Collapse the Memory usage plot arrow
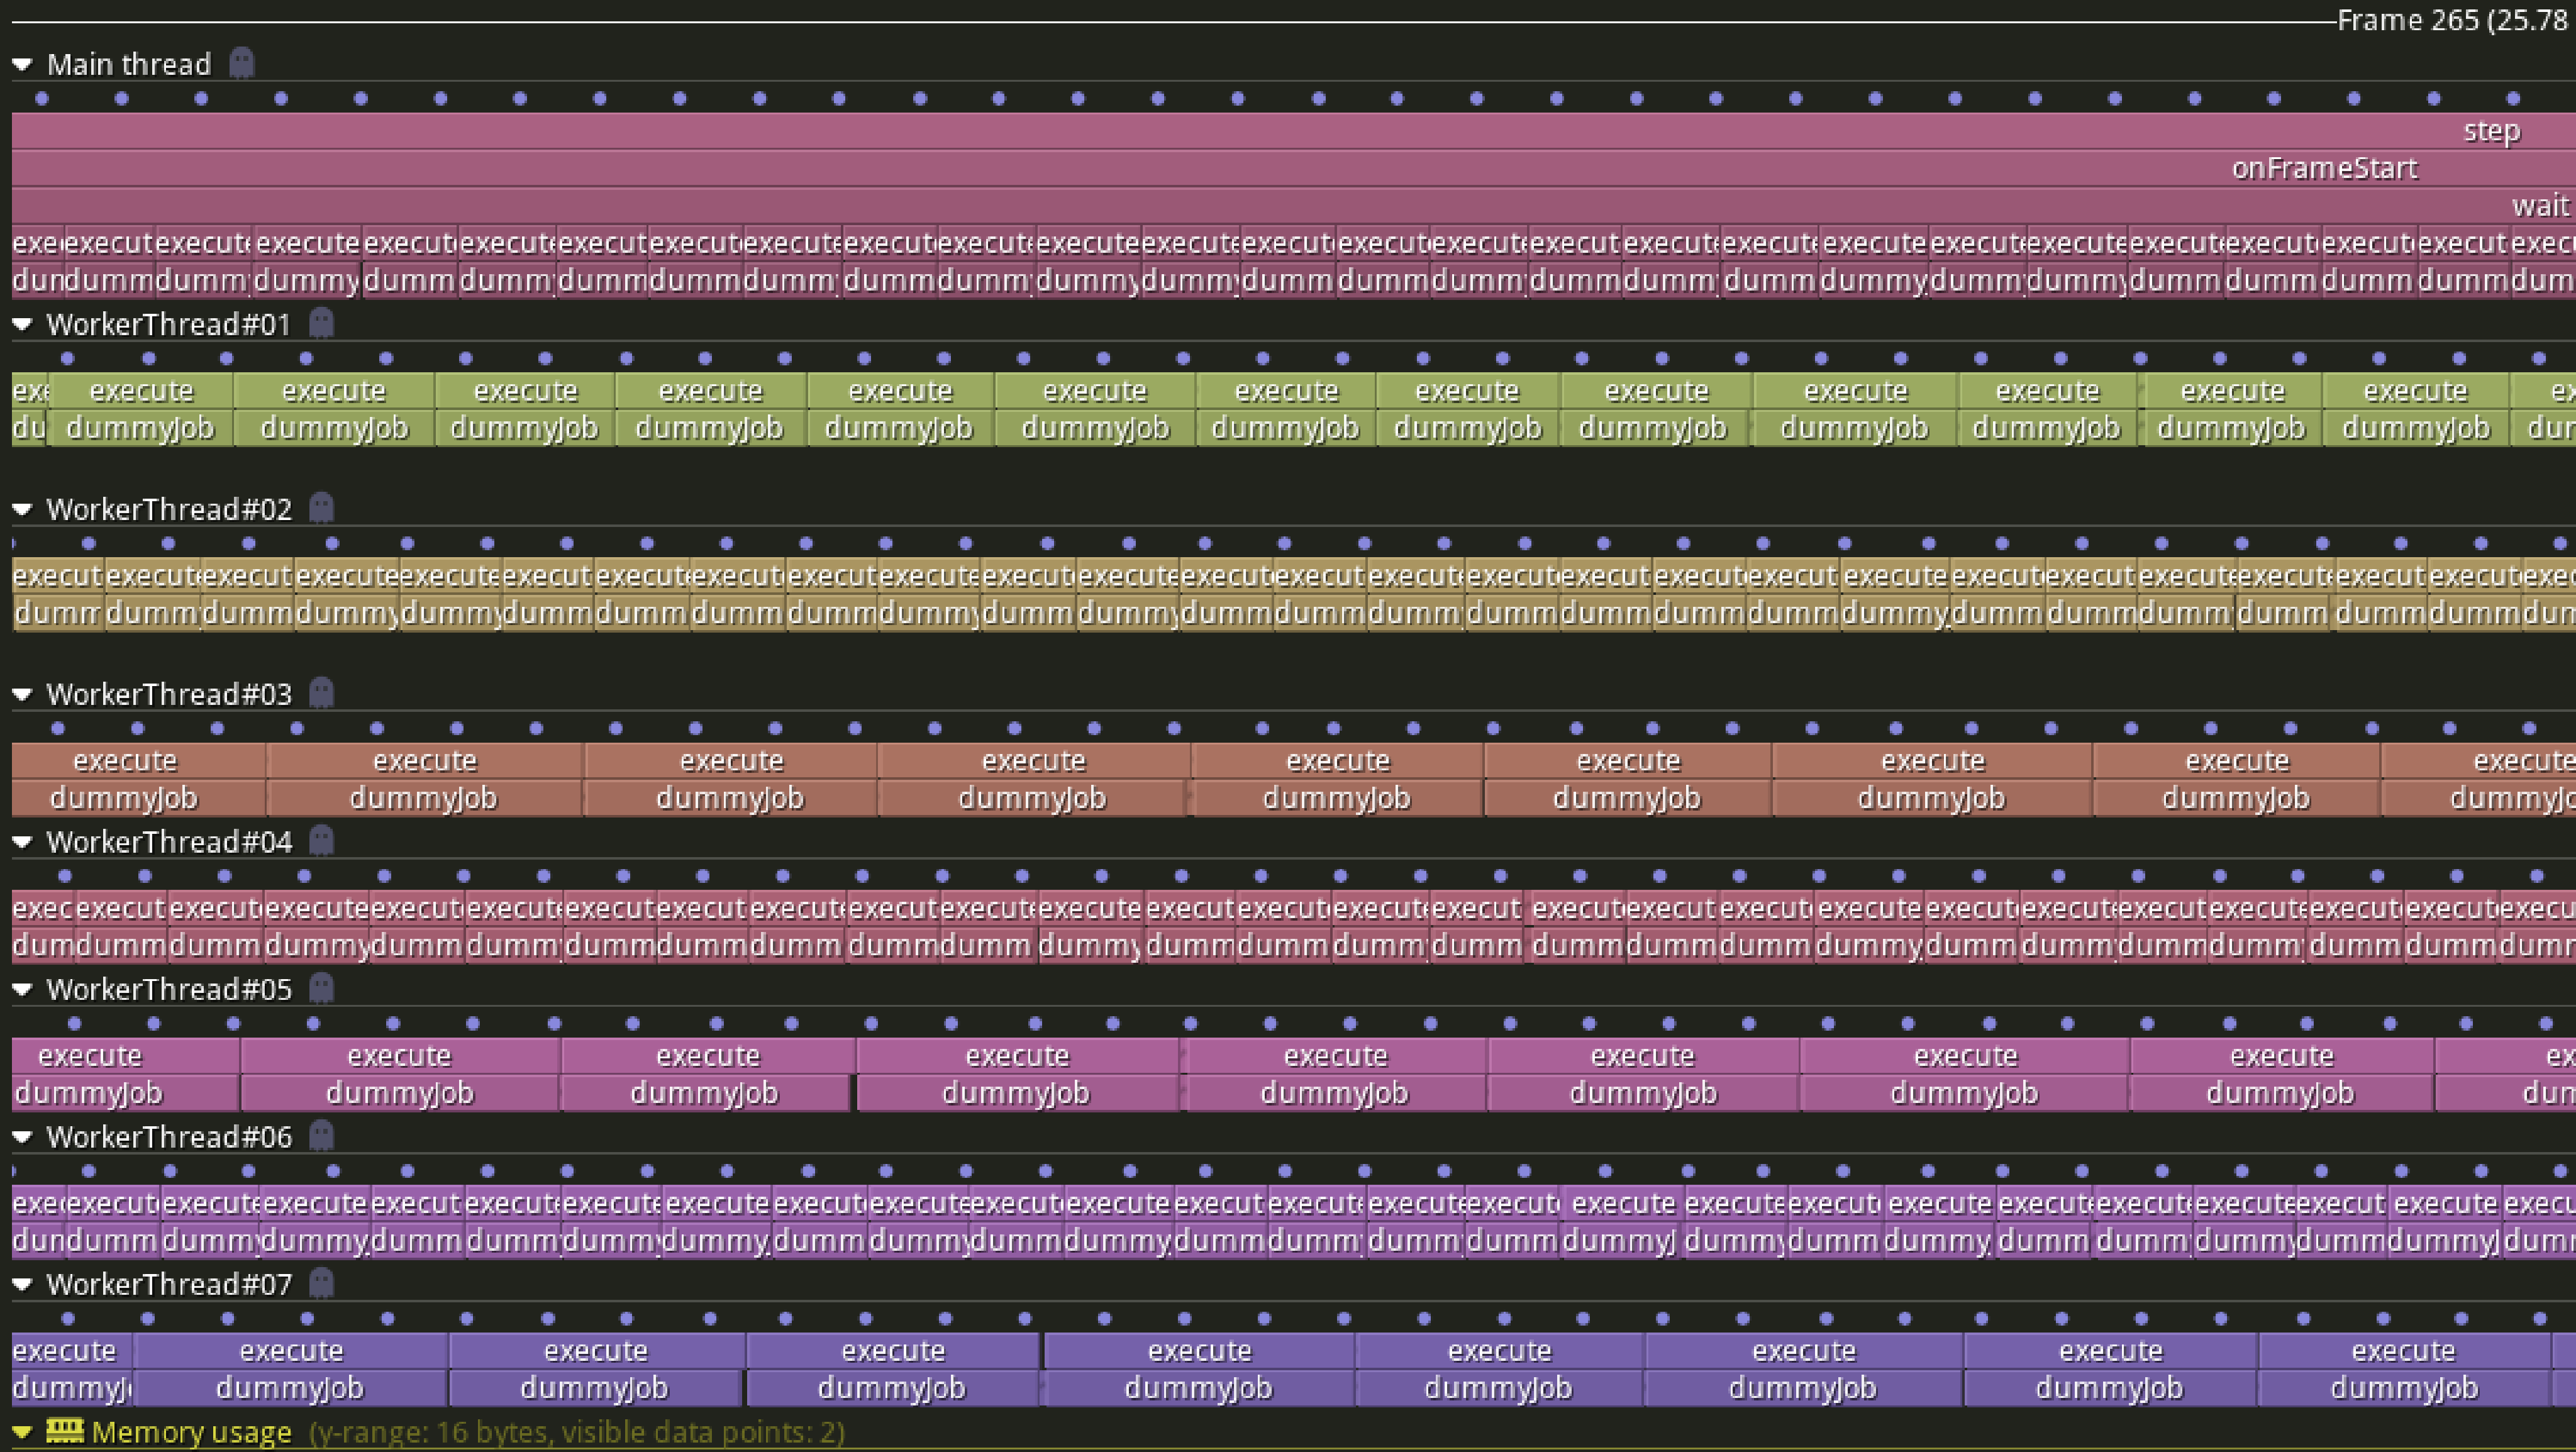 22,1433
